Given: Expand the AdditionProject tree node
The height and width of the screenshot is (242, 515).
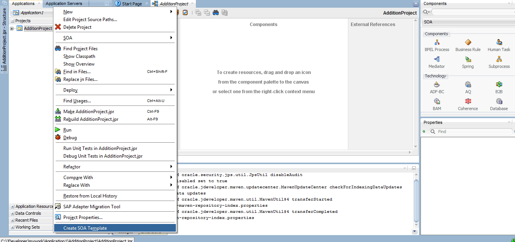Looking at the screenshot, I should [x=12, y=28].
